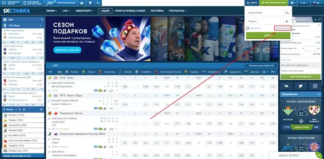Open statistics icon for Голубич match

click(x=105, y=90)
